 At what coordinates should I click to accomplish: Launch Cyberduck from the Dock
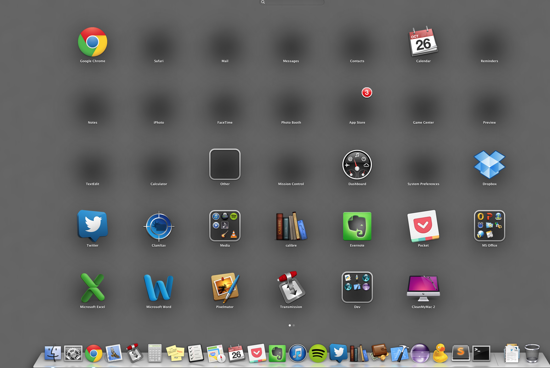point(440,353)
